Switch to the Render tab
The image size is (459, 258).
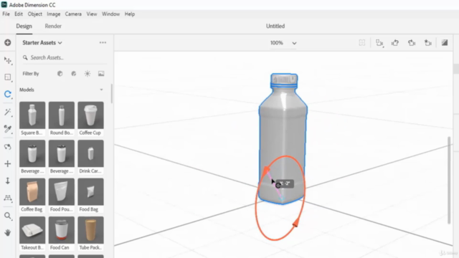point(53,26)
